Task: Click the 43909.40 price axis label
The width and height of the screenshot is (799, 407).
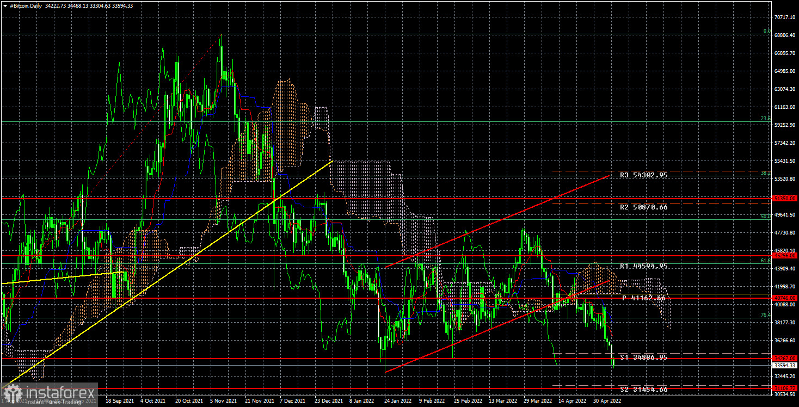Action: [x=786, y=269]
